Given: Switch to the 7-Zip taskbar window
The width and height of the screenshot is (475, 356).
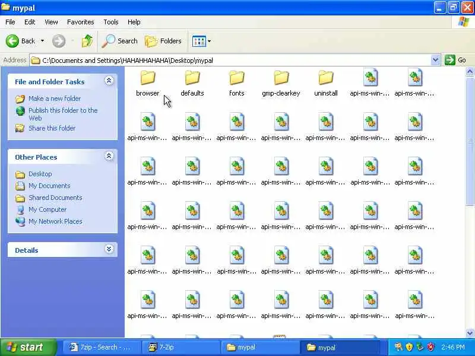Looking at the screenshot, I should tap(181, 347).
